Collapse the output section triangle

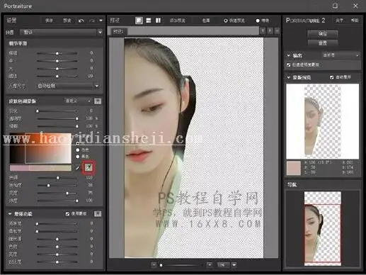coord(288,55)
